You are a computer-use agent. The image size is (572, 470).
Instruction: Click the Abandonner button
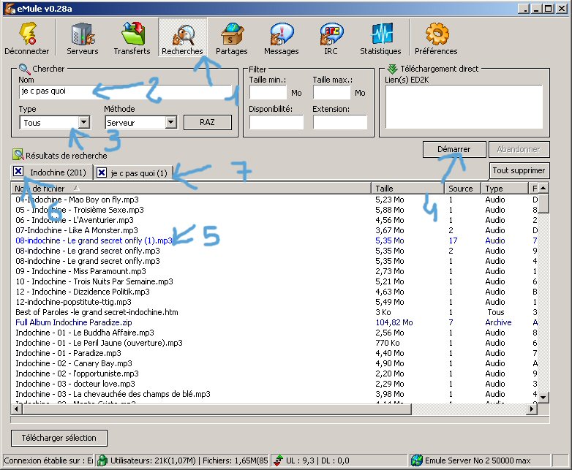[x=519, y=149]
